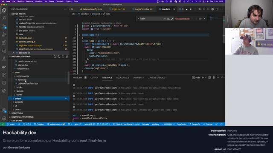
Task: Switch to LoginForm.tsx editor tab
Action: click(x=142, y=9)
